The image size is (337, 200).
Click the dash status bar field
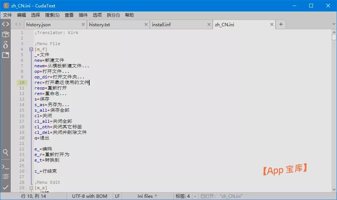click(195, 196)
